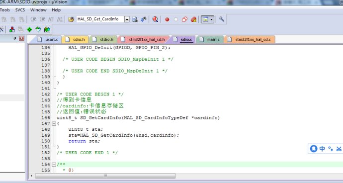Open Target Options with magic wand icon
This screenshot has width=343, height=183.
pos(1,29)
